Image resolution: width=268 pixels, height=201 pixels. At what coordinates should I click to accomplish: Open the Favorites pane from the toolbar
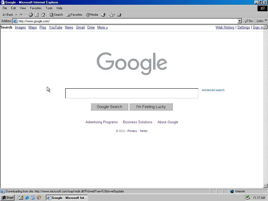tap(74, 15)
